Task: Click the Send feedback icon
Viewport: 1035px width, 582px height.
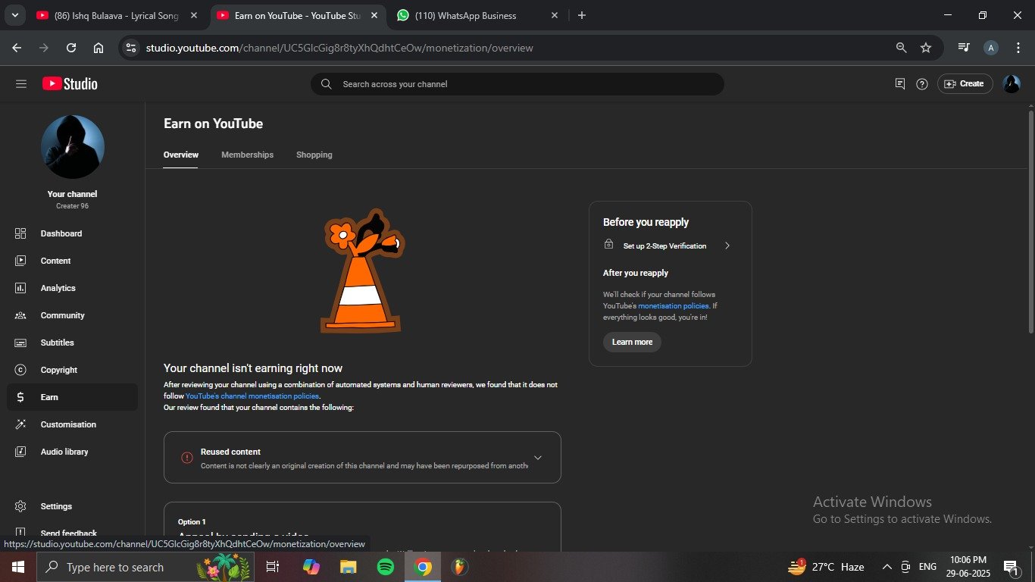Action: click(20, 533)
